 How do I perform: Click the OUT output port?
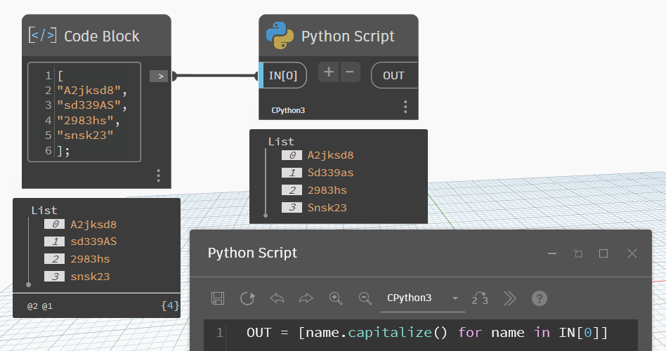(x=393, y=75)
